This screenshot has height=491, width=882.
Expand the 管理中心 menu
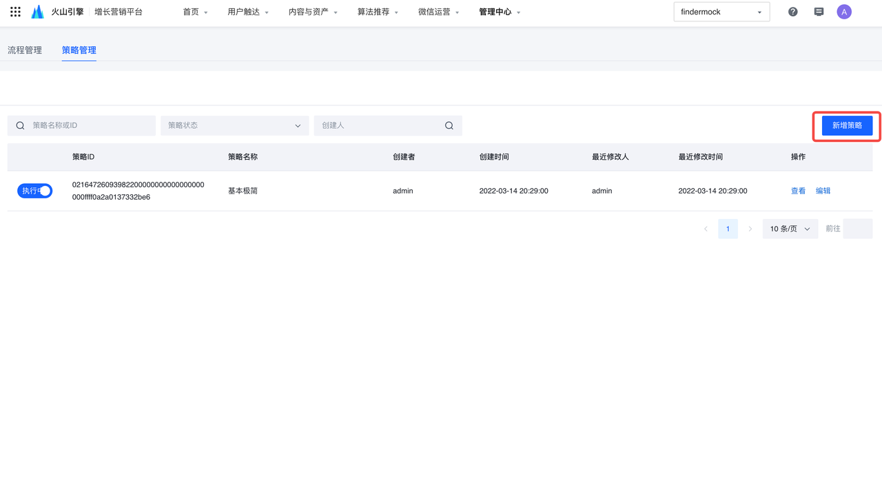click(x=500, y=12)
